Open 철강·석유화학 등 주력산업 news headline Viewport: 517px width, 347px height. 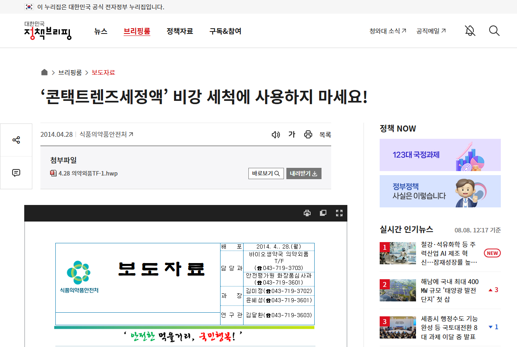pyautogui.click(x=449, y=253)
